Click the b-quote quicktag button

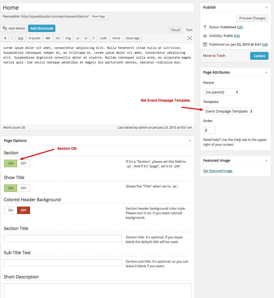34,38
